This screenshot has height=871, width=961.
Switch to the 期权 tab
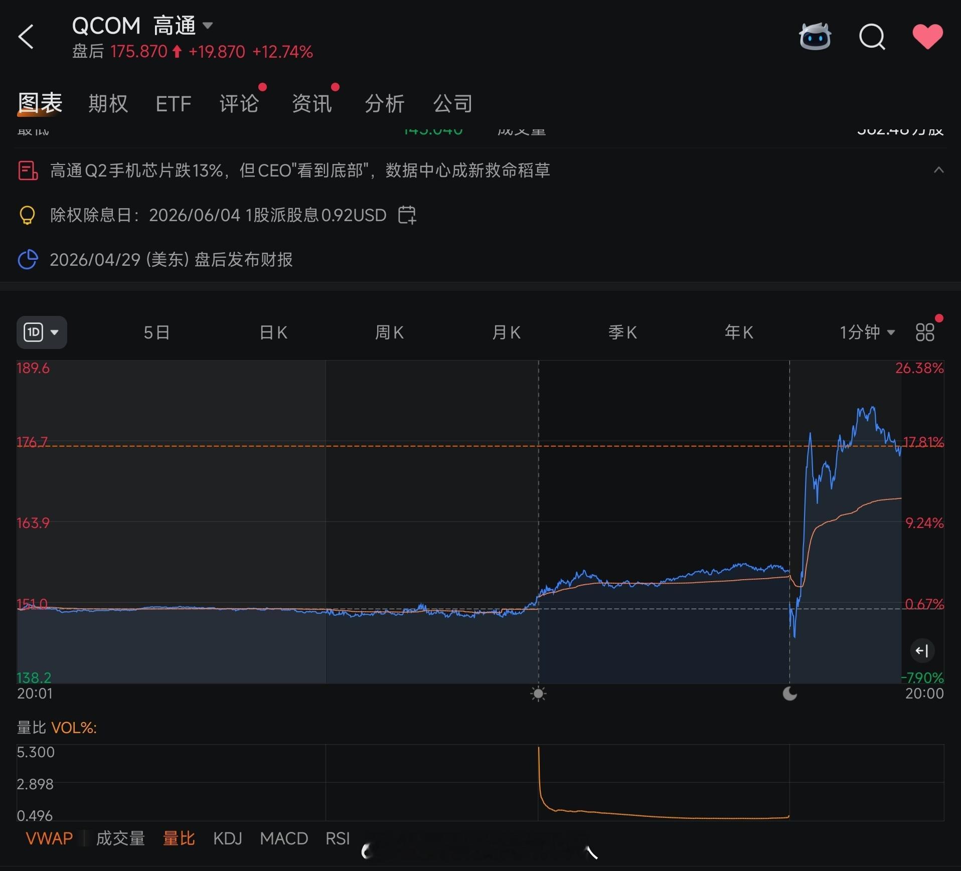coord(107,103)
